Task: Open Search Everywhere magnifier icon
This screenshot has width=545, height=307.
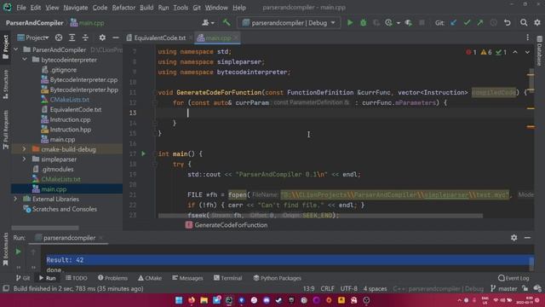Action: [524, 23]
